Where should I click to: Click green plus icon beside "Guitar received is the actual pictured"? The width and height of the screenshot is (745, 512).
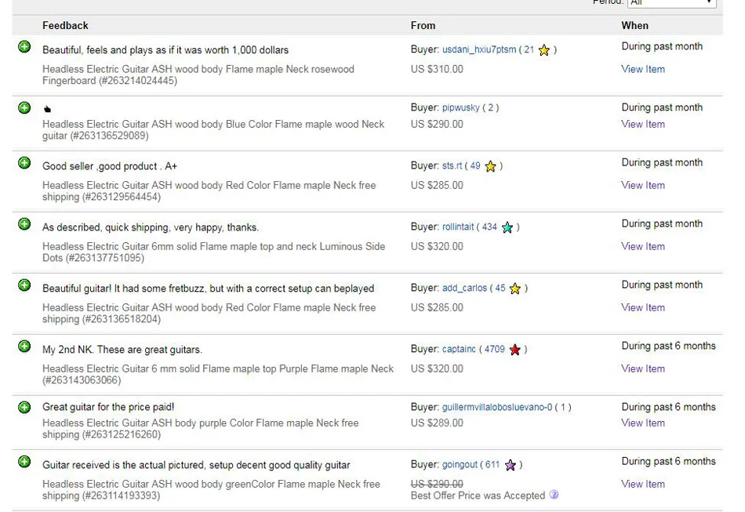24,461
